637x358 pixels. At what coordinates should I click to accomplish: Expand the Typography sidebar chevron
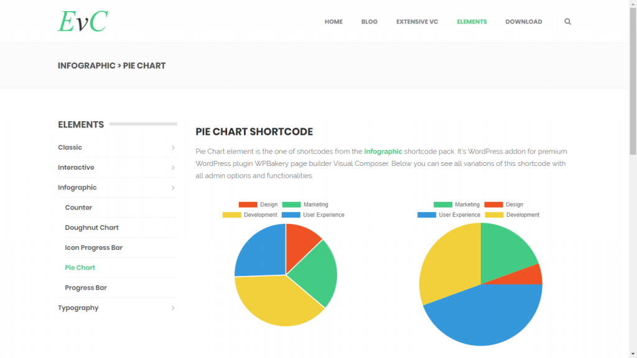(173, 308)
